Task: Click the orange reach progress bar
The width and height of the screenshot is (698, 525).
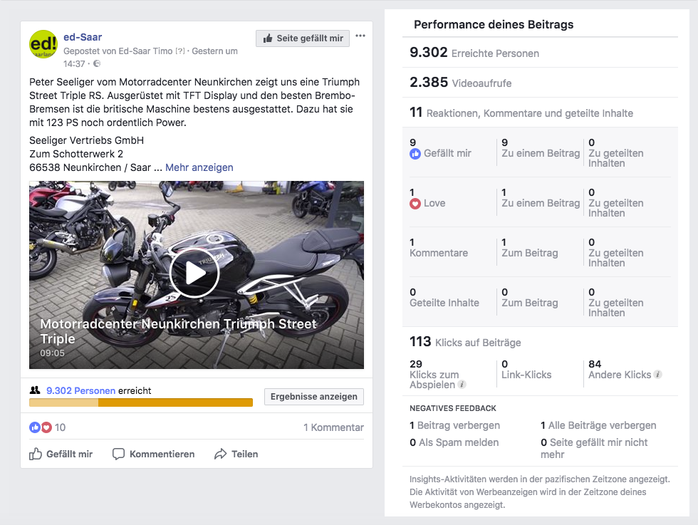Action: (141, 402)
